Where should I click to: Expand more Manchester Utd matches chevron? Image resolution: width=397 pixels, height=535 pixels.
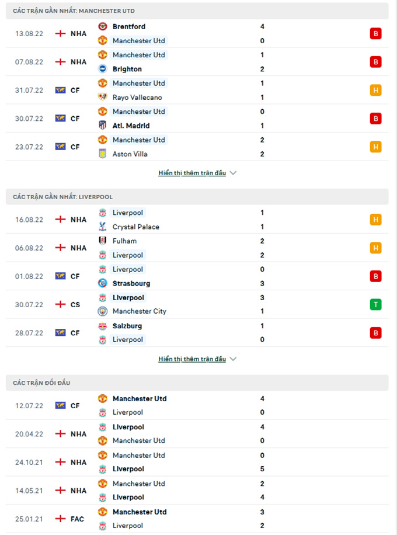234,173
